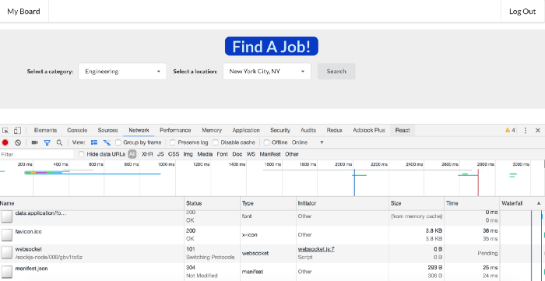Viewport: 545px width, 281px height.
Task: Sort by Type column header
Action: coord(268,203)
